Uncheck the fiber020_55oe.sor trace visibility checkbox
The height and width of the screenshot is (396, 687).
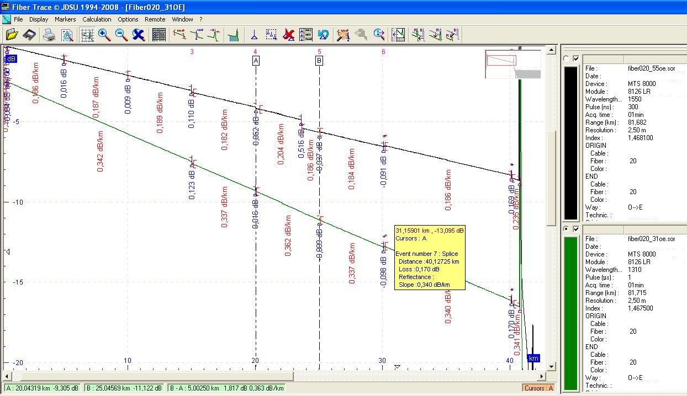[x=576, y=58]
